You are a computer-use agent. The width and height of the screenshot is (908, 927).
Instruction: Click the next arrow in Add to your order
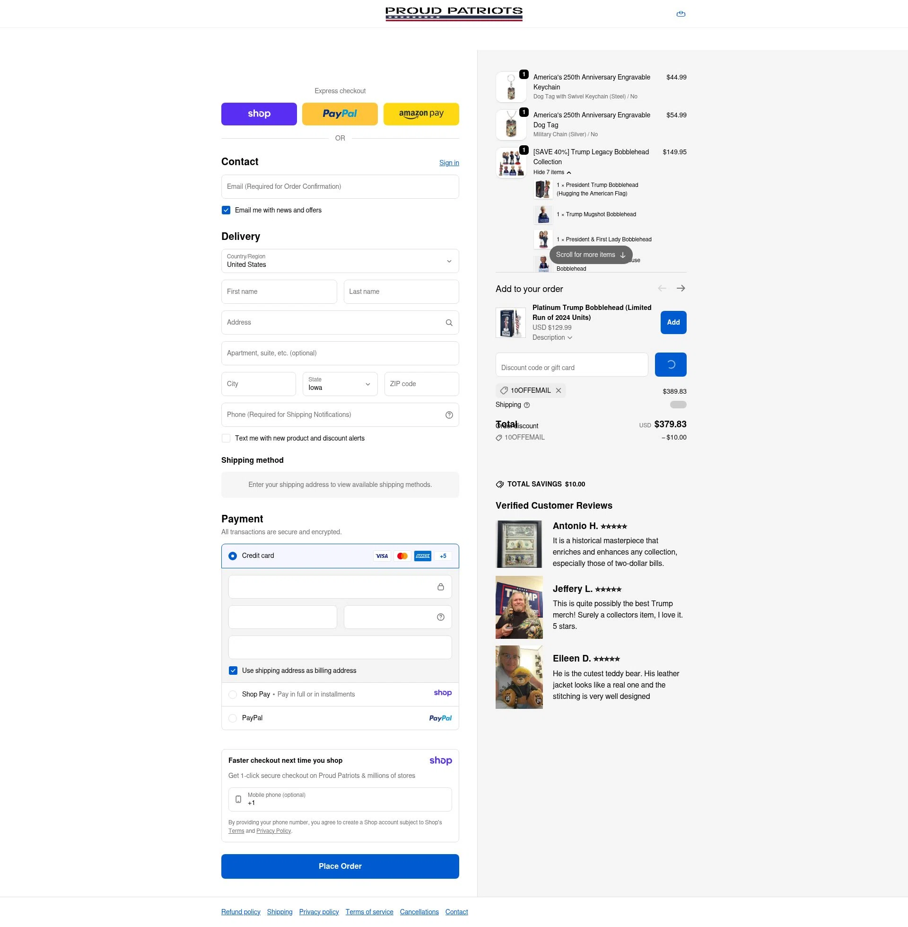click(681, 288)
